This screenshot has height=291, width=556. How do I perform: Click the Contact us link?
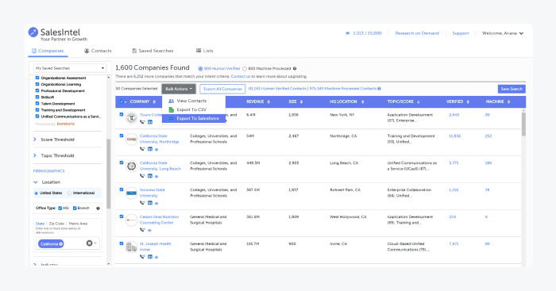click(241, 76)
